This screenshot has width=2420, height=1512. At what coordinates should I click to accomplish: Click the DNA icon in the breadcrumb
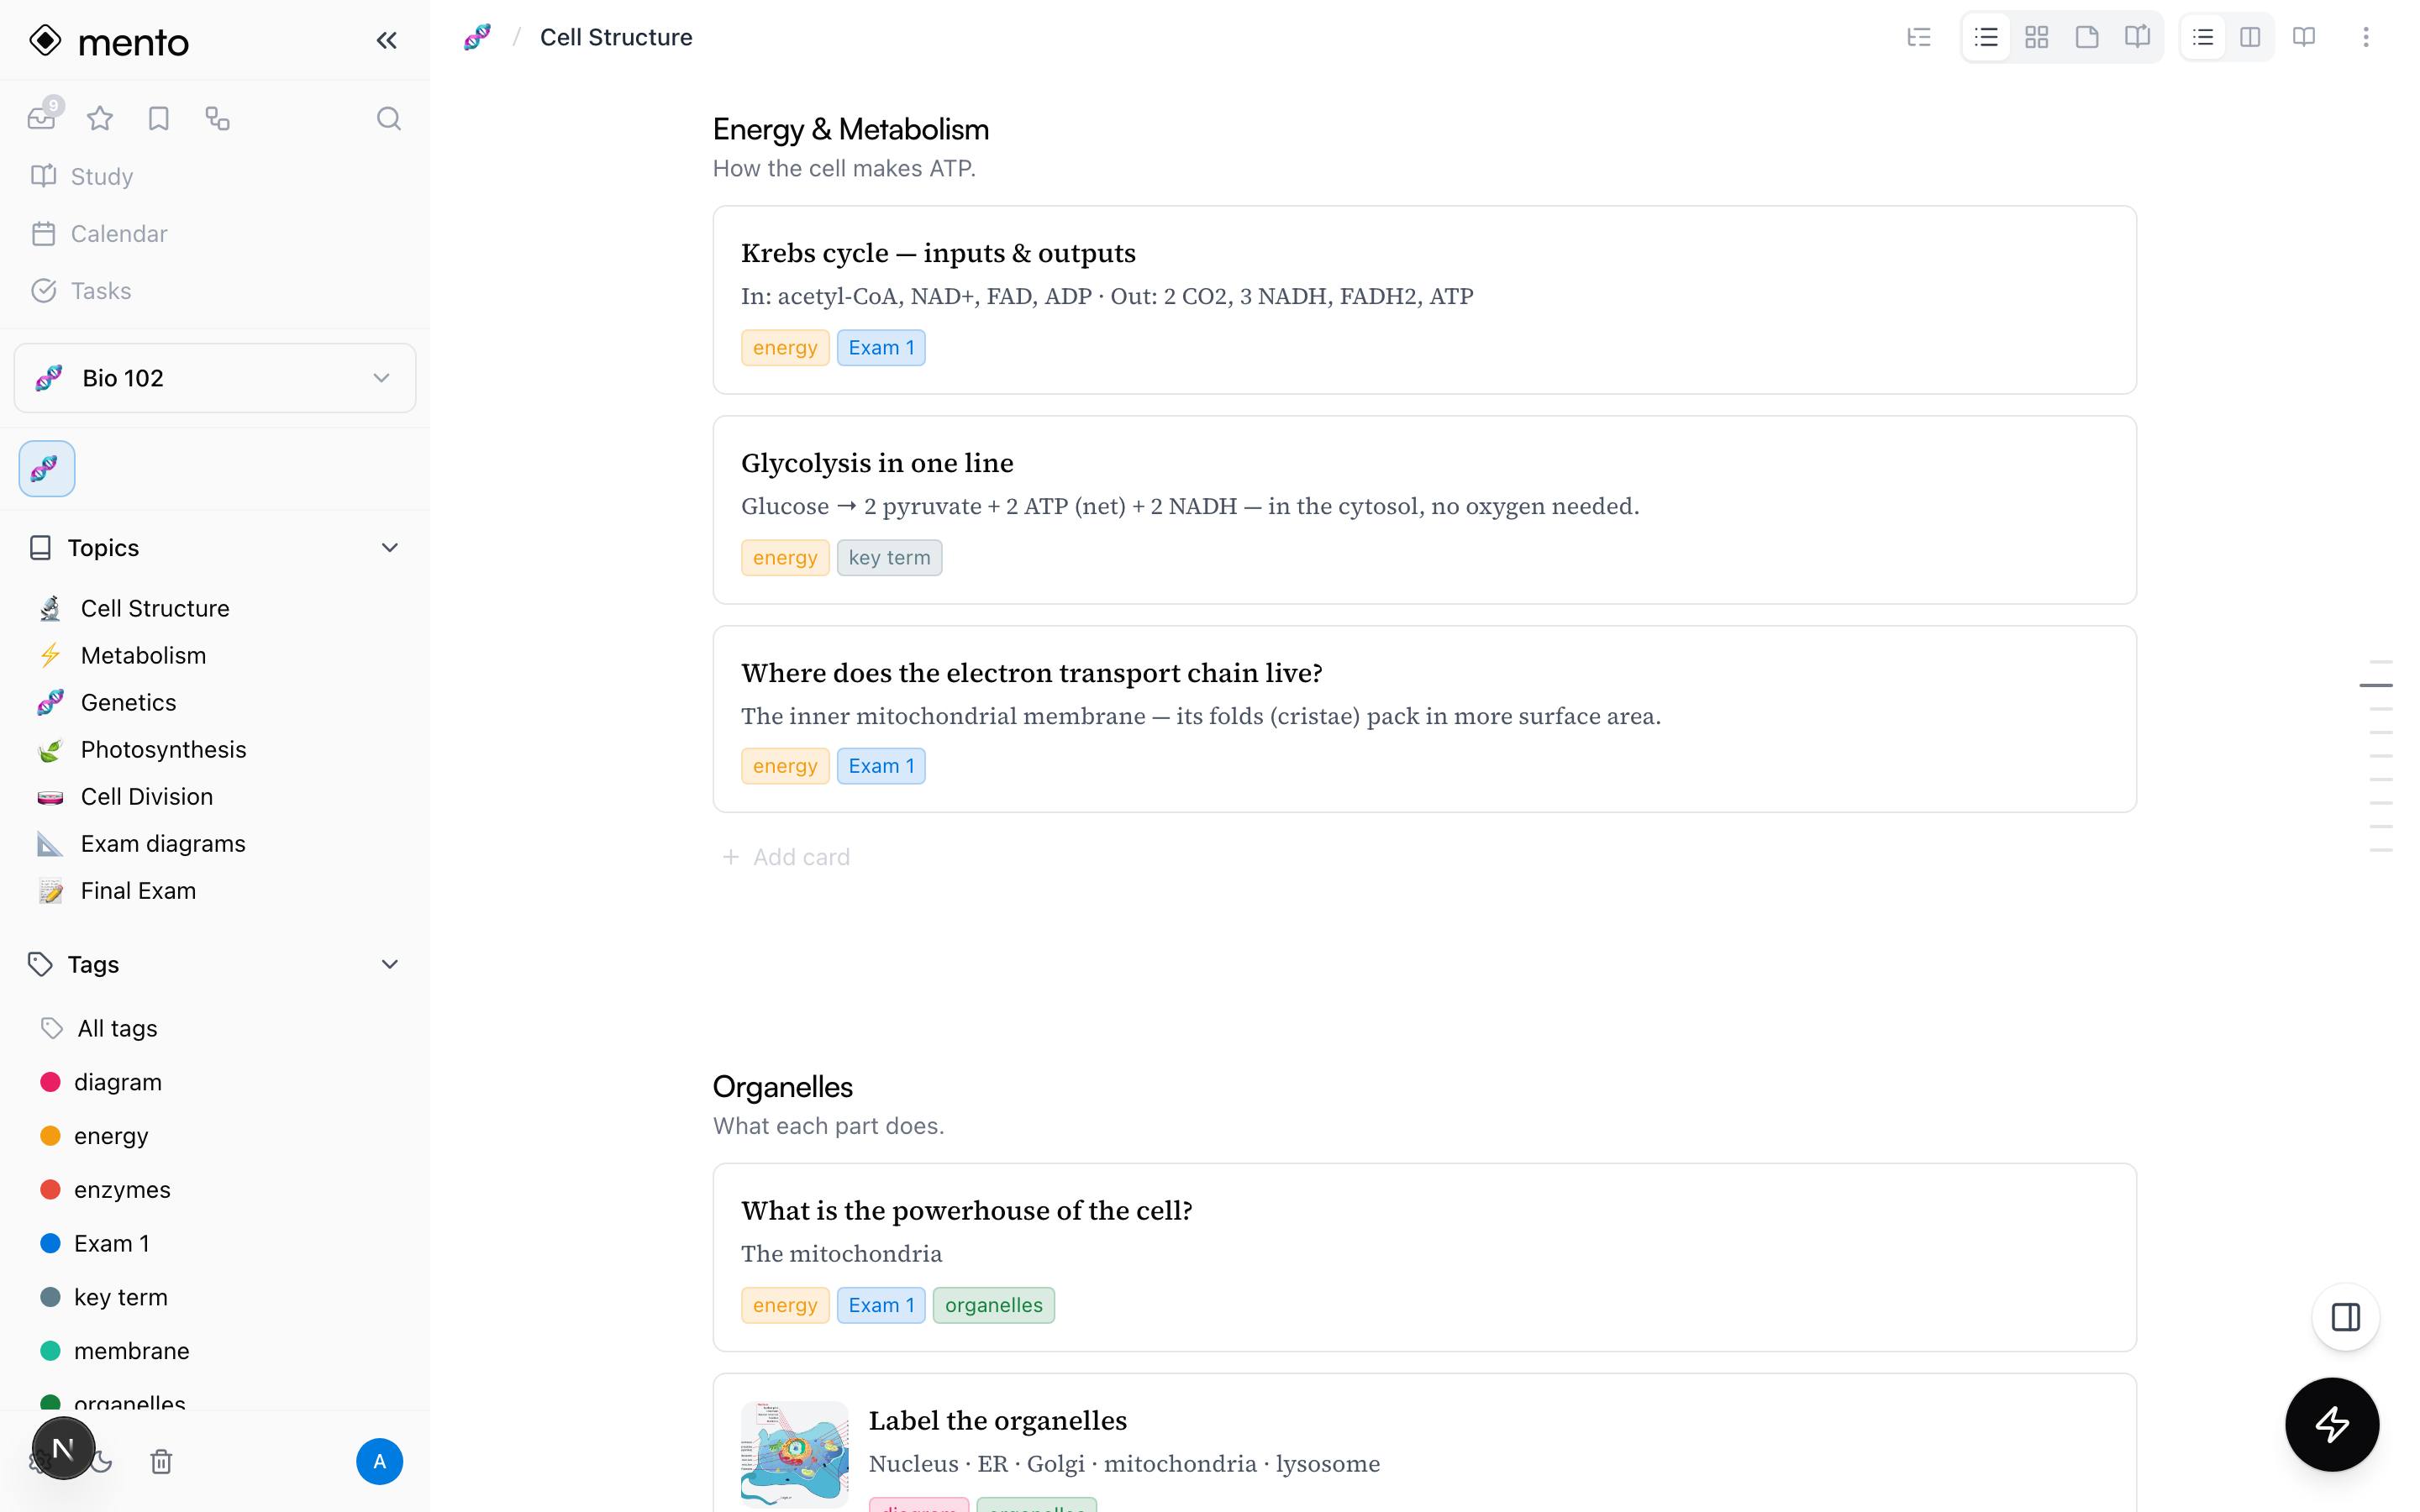[x=477, y=37]
